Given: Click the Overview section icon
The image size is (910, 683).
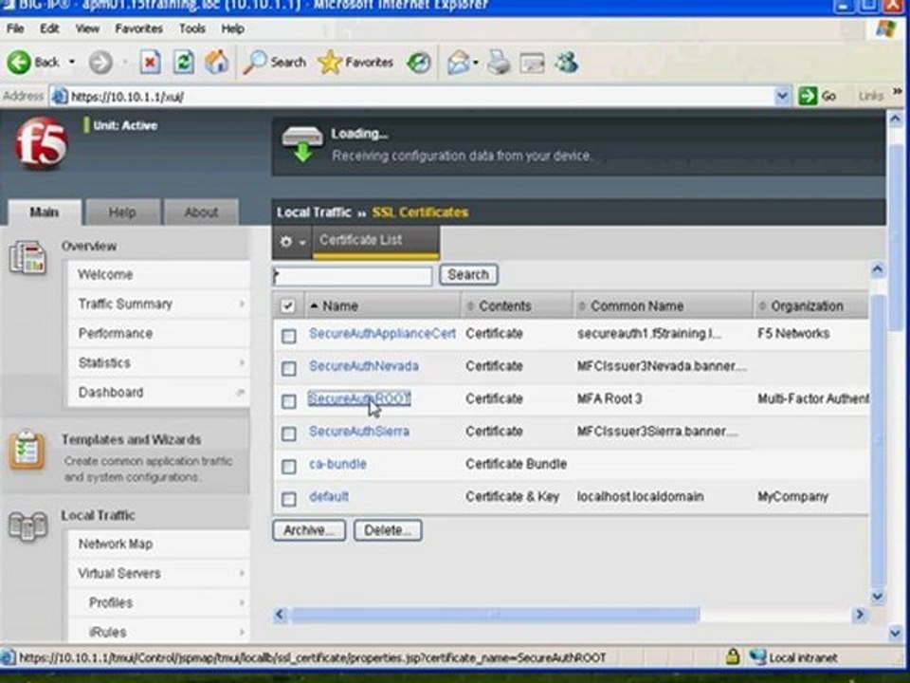Looking at the screenshot, I should (27, 257).
